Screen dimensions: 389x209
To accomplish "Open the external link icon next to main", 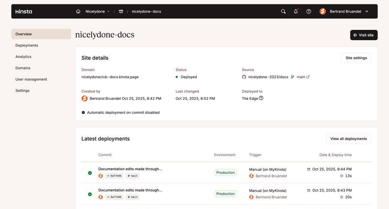I will (x=308, y=77).
